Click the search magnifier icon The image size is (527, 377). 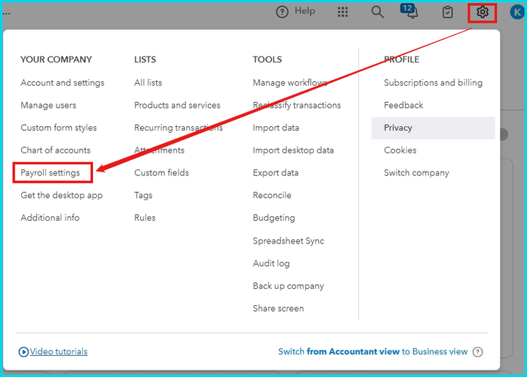click(x=377, y=12)
